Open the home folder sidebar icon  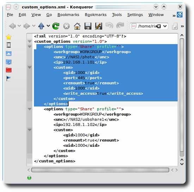tap(9, 53)
